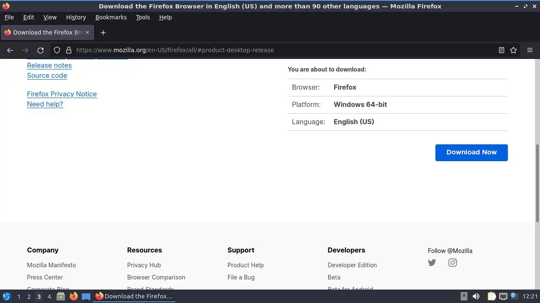The width and height of the screenshot is (540, 303).
Task: Open the Press Center footer link
Action: click(45, 277)
